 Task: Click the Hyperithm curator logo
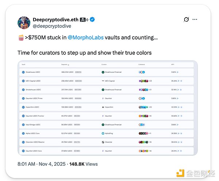pyautogui.click(x=103, y=107)
